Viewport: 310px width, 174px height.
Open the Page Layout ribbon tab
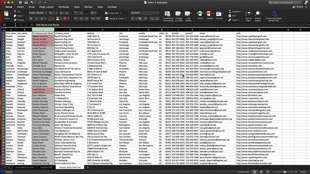point(46,7)
